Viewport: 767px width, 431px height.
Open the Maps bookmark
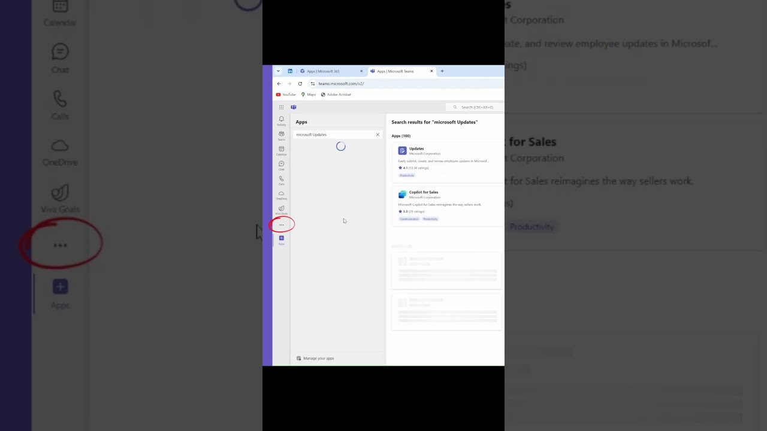click(309, 95)
